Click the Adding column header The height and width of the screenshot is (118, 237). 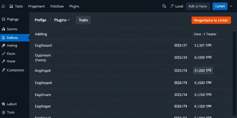coord(41,34)
